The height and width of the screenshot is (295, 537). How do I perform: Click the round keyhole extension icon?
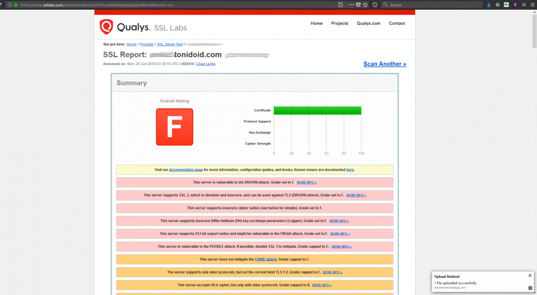coord(497,5)
